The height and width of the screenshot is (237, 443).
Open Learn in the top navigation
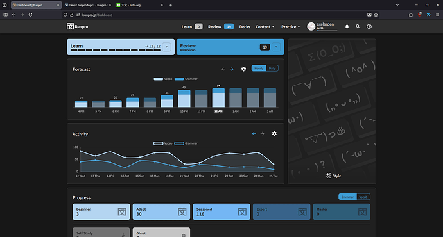click(x=186, y=27)
